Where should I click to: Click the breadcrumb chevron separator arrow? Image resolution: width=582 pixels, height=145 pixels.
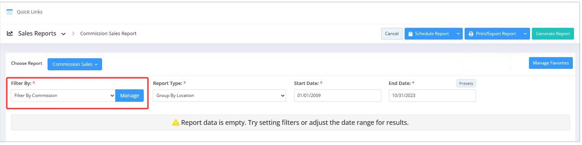pyautogui.click(x=73, y=34)
